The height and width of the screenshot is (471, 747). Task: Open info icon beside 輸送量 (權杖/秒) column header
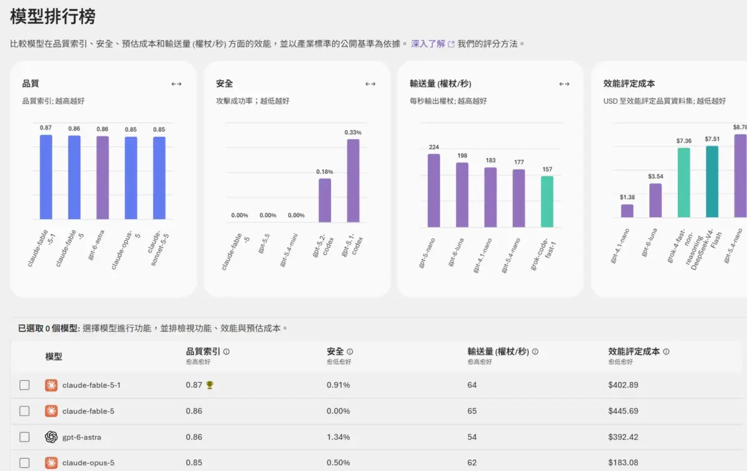pyautogui.click(x=535, y=352)
